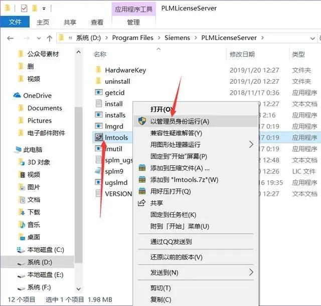
Task: Click the 桌面 desktop folder icon
Action: click(x=21, y=237)
